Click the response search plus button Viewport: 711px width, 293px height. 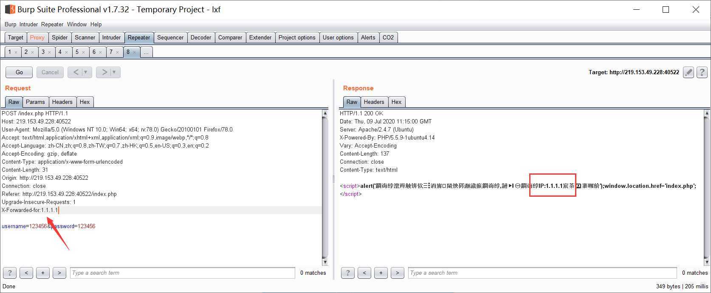coord(381,273)
